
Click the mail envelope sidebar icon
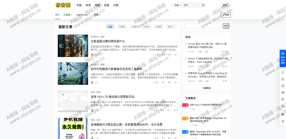click(x=283, y=99)
